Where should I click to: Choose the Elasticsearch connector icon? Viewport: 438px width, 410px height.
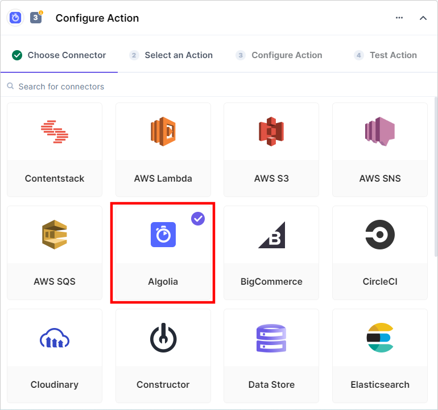click(380, 338)
